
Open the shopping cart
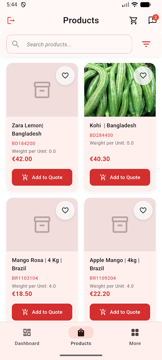pos(133,20)
